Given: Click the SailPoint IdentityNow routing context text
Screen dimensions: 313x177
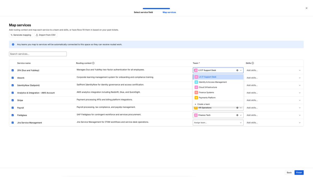Looking at the screenshot, I should click(x=110, y=85).
